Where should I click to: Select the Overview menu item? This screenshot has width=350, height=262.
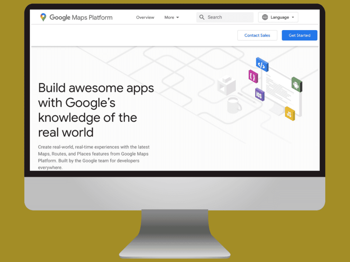(x=145, y=17)
